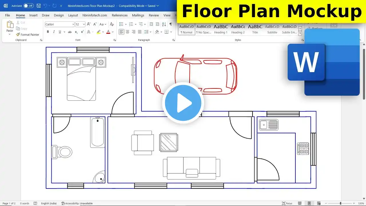The height and width of the screenshot is (206, 366).
Task: Click the increase indent icon
Action: [x=158, y=24]
